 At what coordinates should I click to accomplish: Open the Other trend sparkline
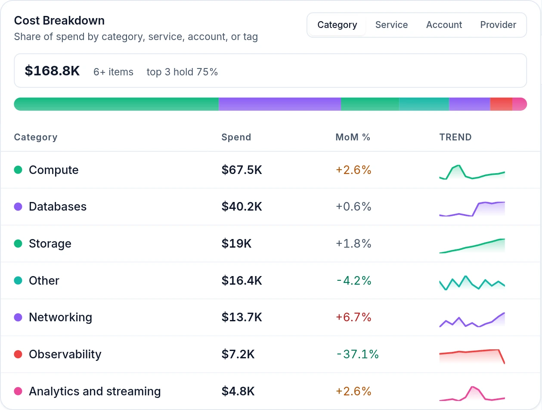point(472,283)
